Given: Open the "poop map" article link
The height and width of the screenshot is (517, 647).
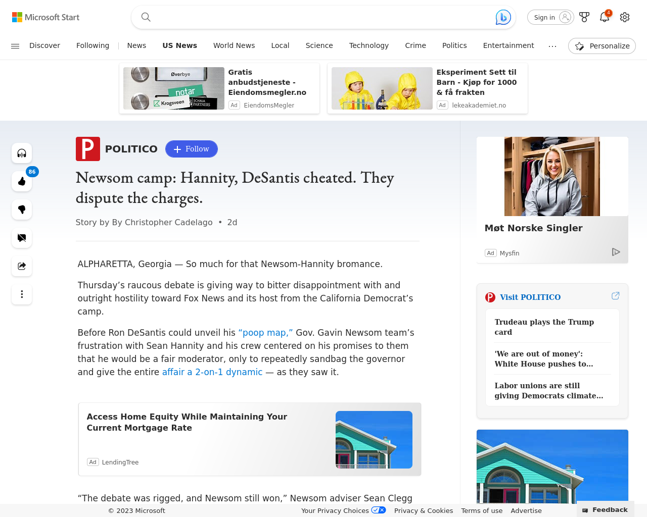Looking at the screenshot, I should tap(265, 333).
